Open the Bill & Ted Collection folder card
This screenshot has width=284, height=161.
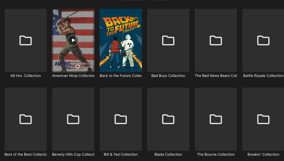point(121,119)
